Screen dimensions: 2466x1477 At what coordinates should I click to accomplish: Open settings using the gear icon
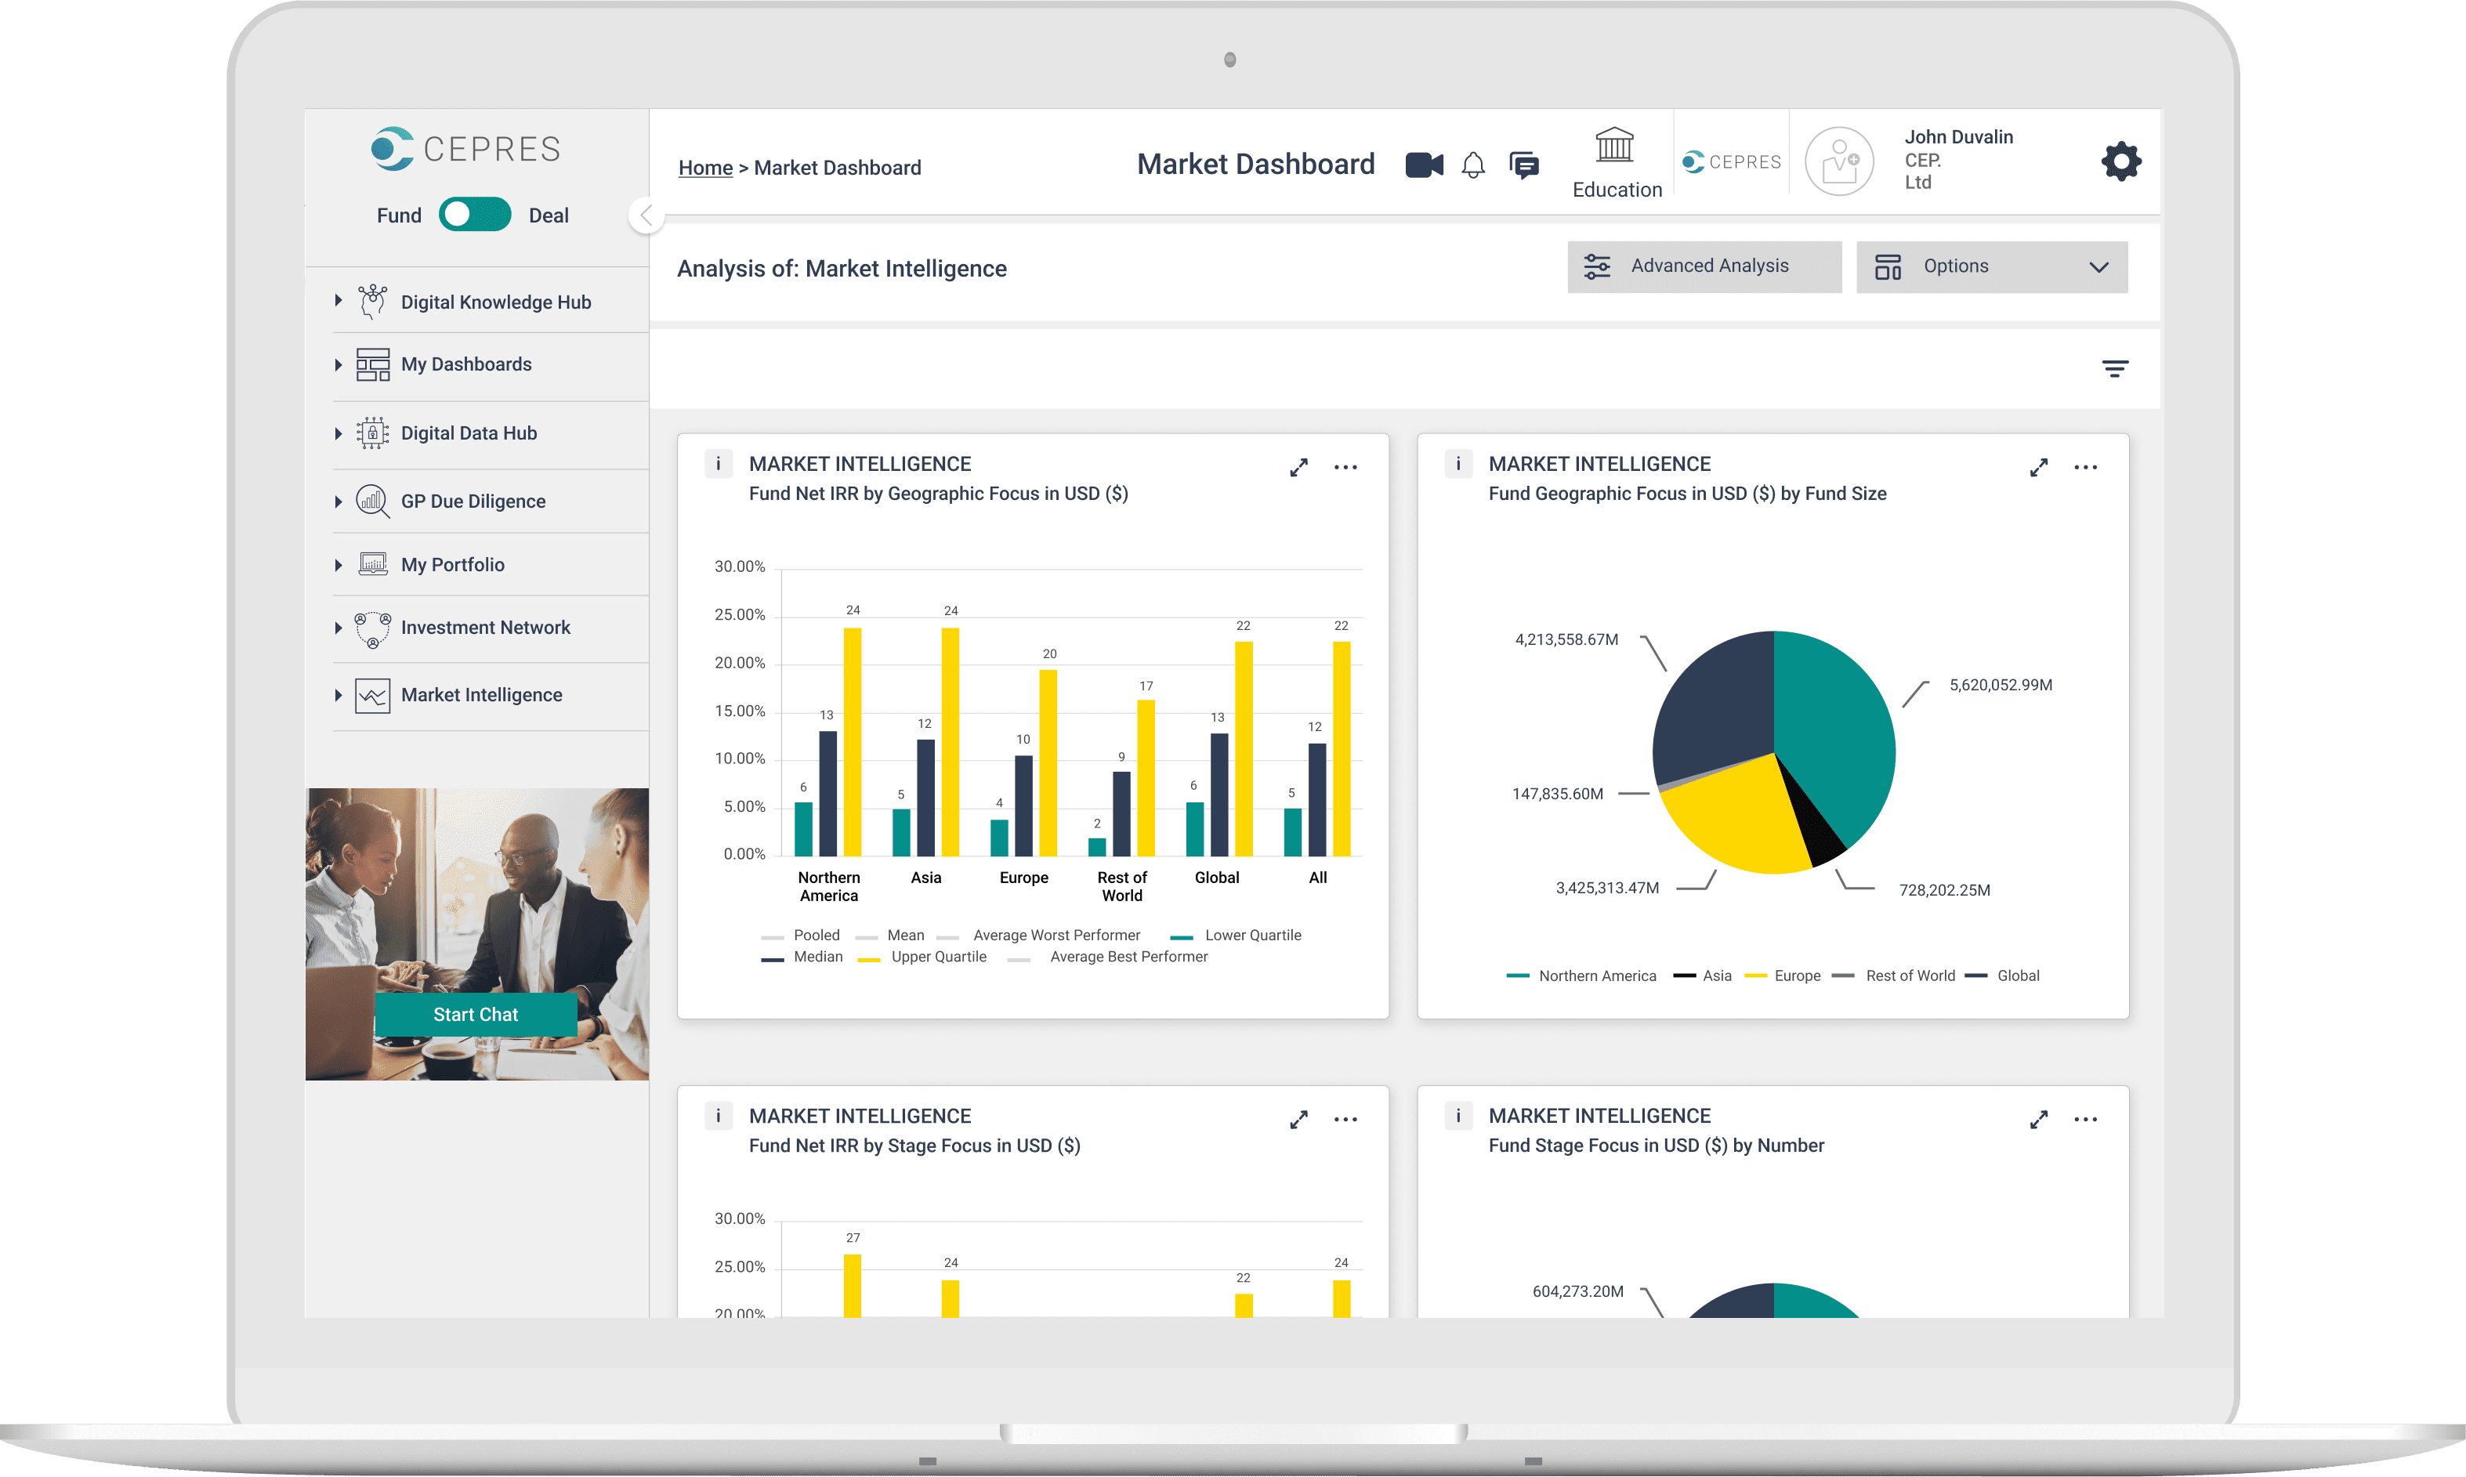(2120, 161)
